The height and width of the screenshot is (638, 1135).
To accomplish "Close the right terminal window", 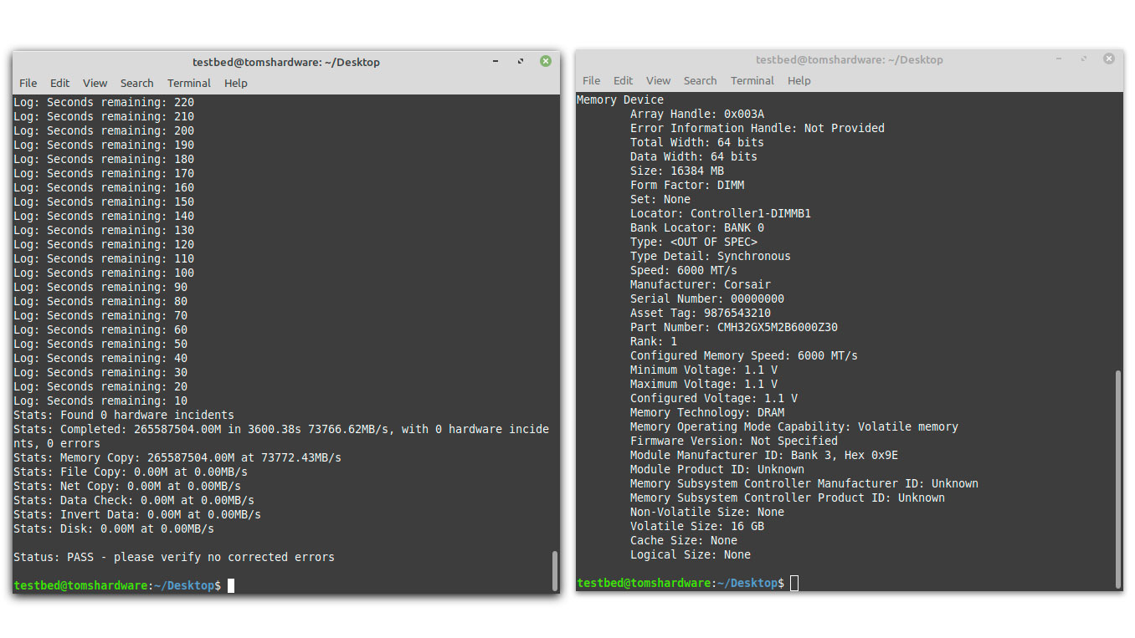I will tap(1109, 59).
